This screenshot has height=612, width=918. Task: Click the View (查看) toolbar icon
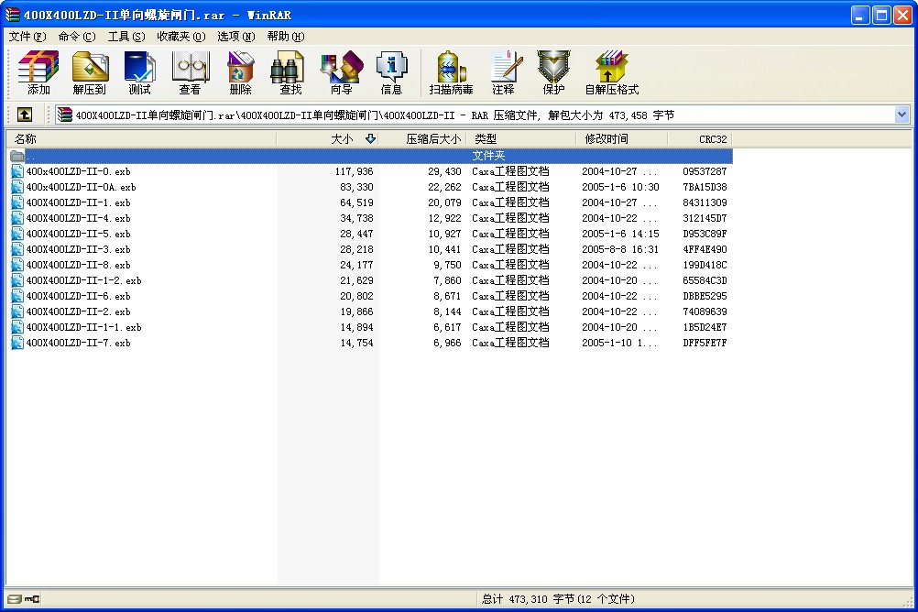coord(190,72)
